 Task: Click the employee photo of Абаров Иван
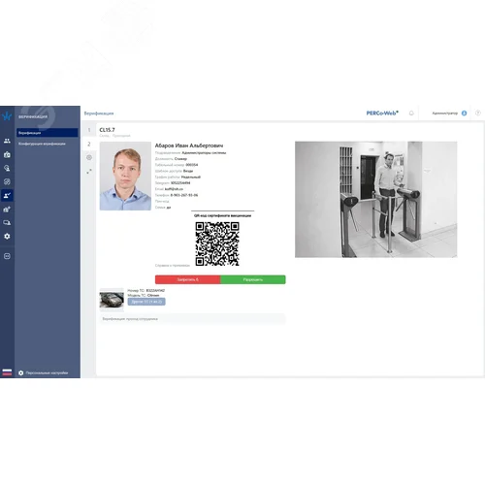[x=125, y=176]
